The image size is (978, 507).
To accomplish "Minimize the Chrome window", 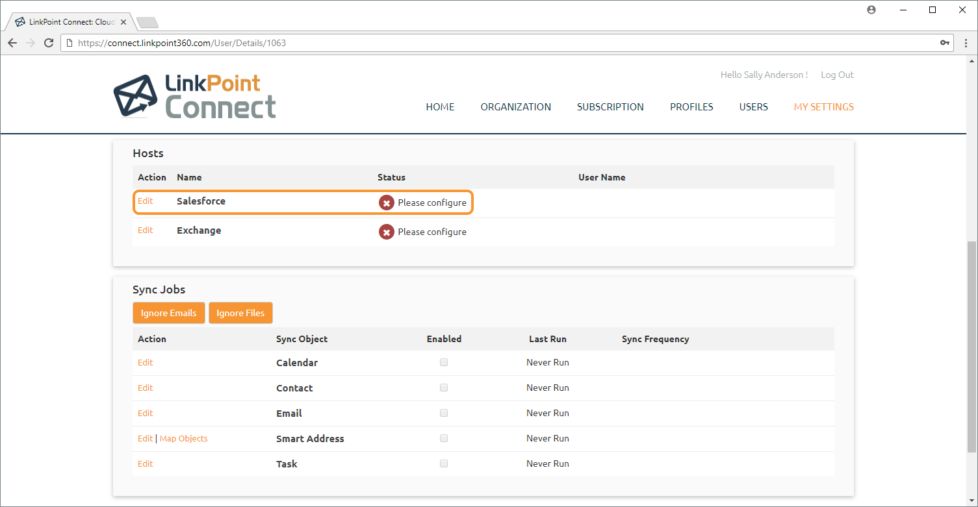I will (903, 10).
